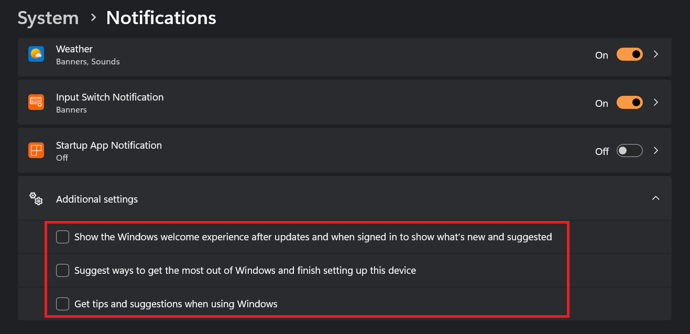Click the Startup App Notification icon
This screenshot has height=334, width=690.
[x=36, y=151]
